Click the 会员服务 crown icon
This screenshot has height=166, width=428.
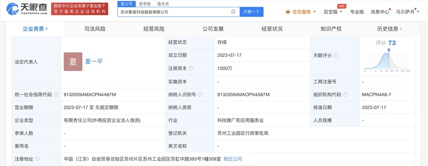[x=288, y=11]
